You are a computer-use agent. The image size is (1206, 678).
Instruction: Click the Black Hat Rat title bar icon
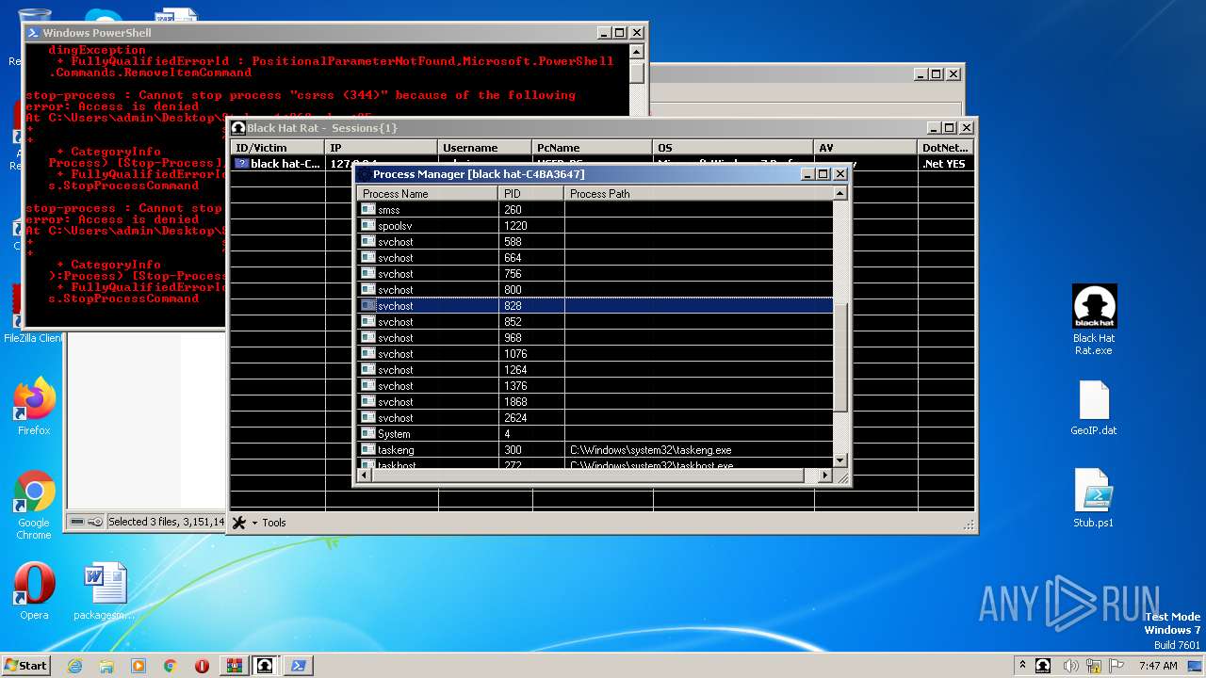point(238,128)
